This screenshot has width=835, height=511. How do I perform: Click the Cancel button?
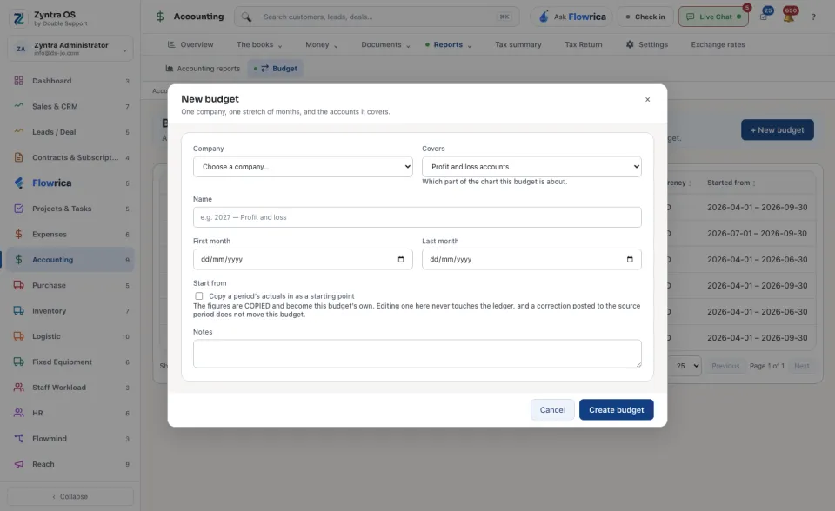552,410
